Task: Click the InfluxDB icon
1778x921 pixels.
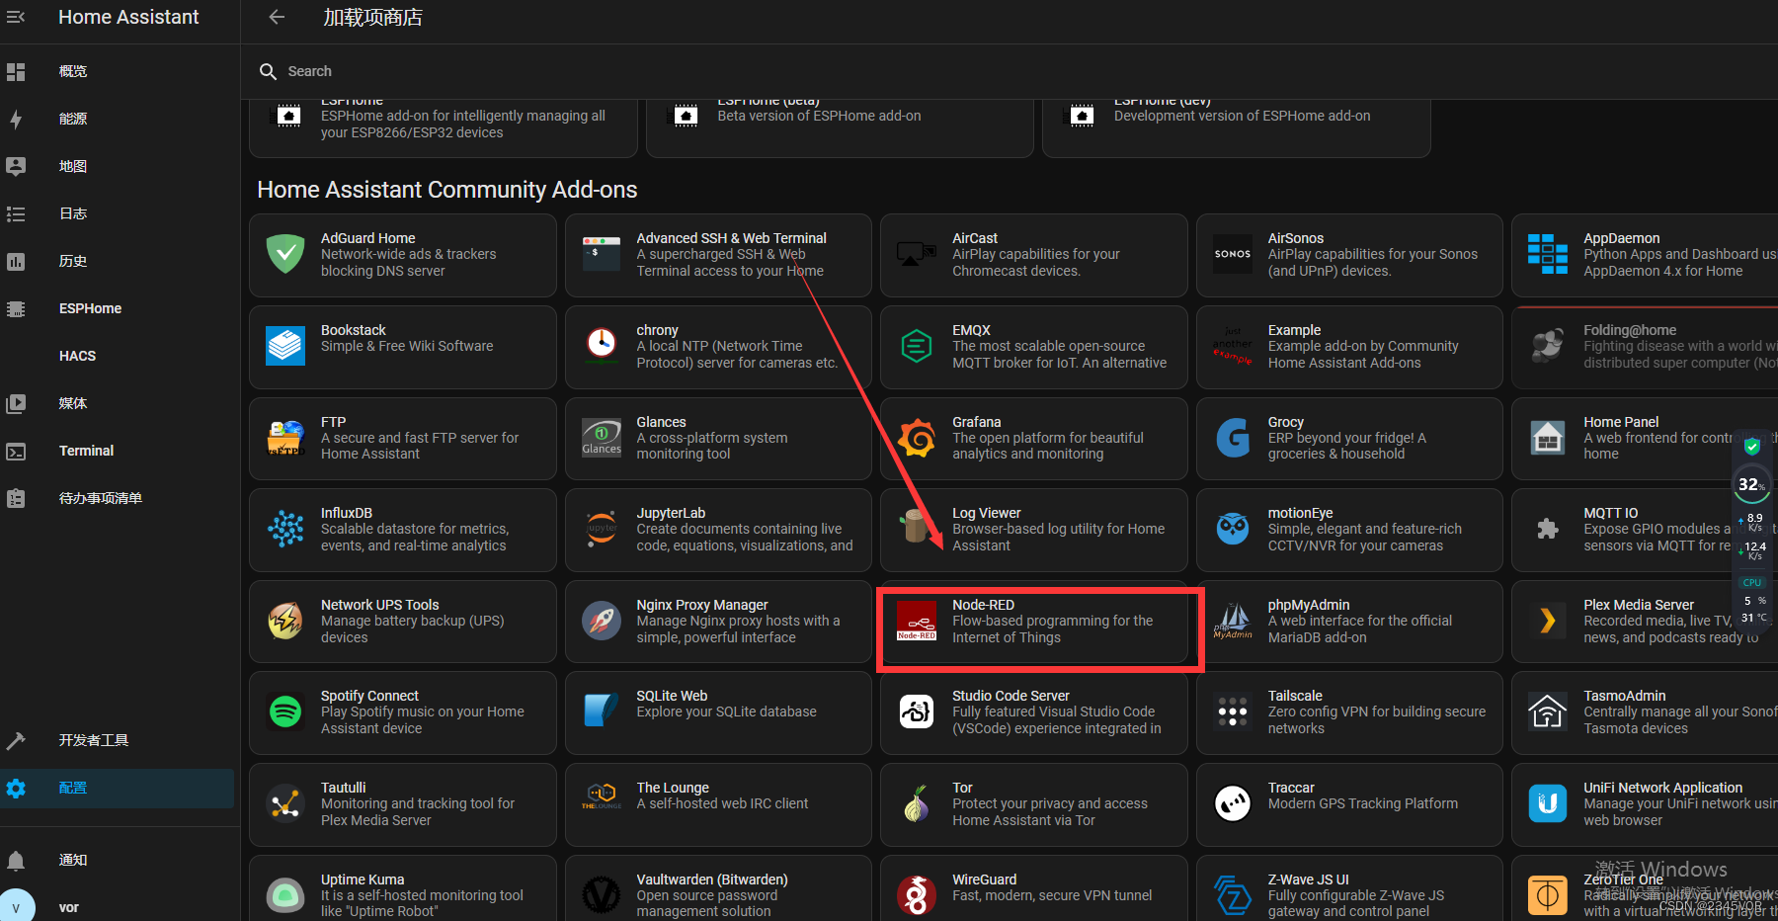Action: click(x=285, y=529)
